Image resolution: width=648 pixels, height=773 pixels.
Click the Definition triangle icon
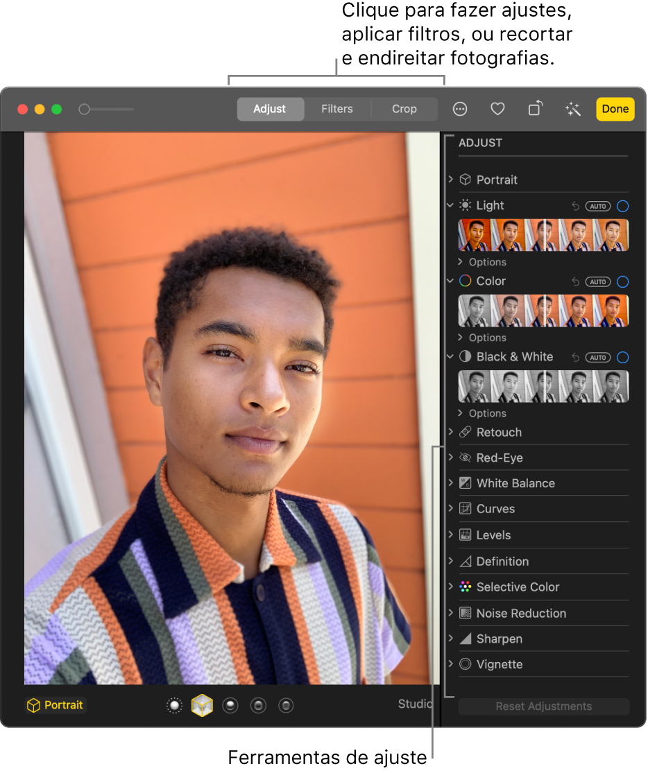point(465,562)
